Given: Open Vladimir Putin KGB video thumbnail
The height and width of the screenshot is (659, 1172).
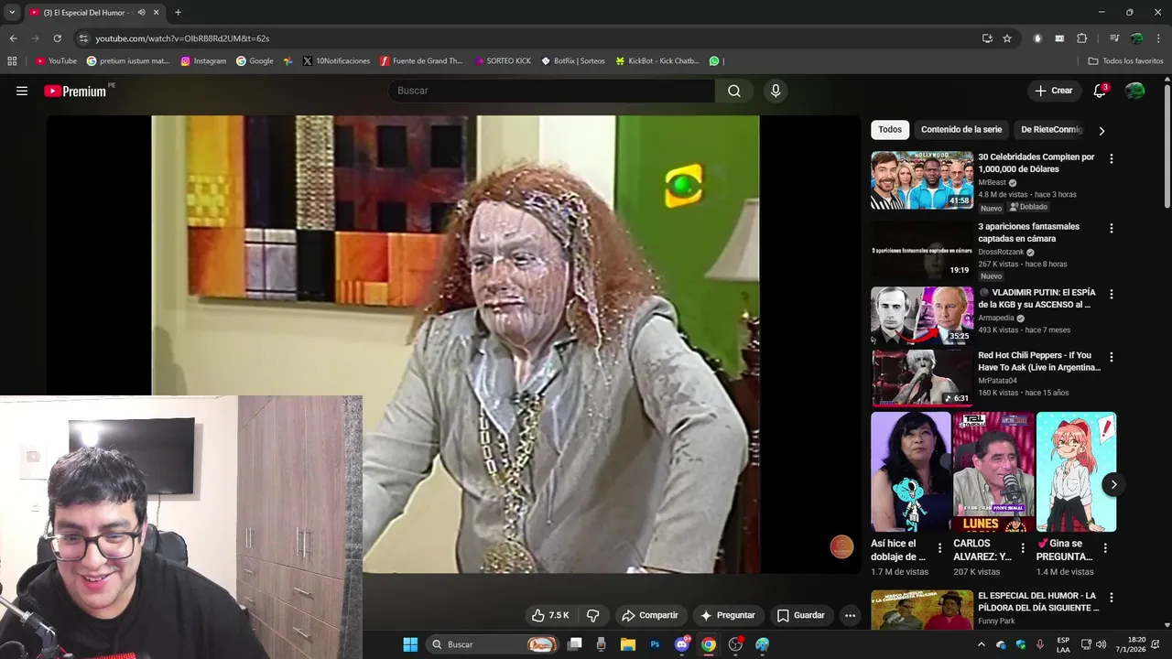Looking at the screenshot, I should [922, 316].
